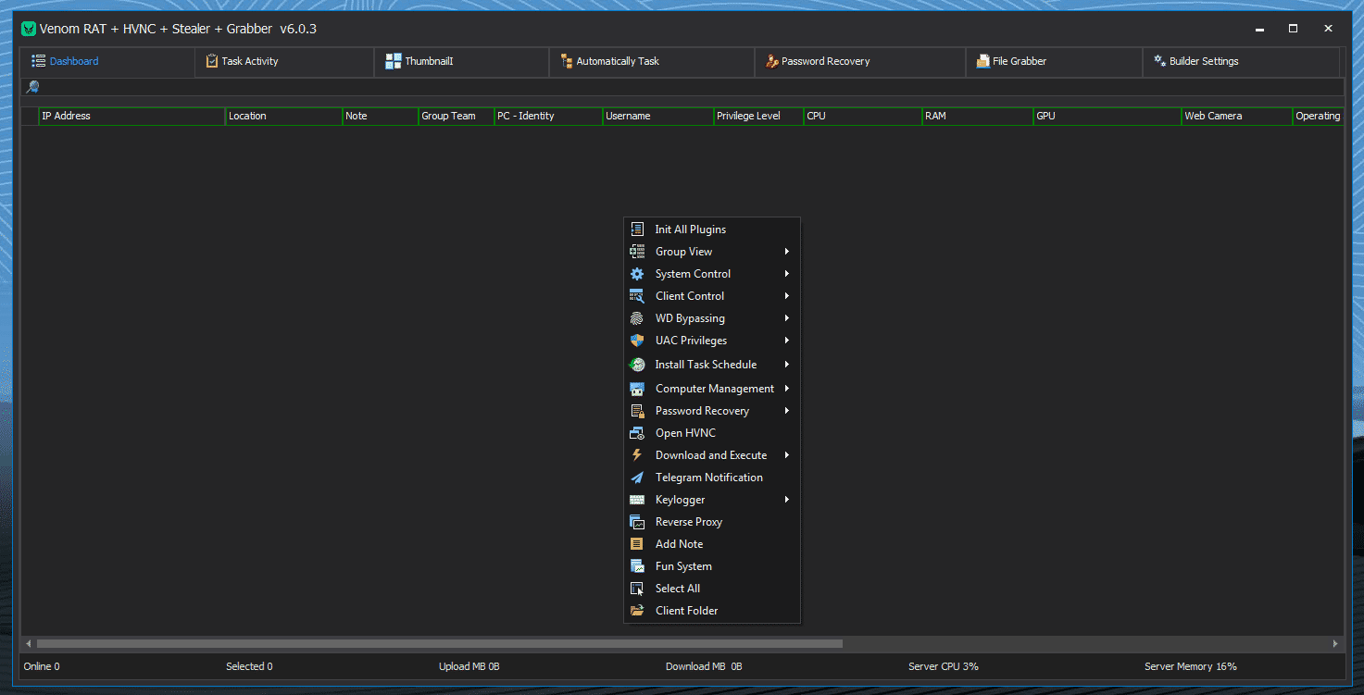Screen dimensions: 1364x695
Task: Click the horizontal scrollbar's right arrow
Action: (1335, 643)
